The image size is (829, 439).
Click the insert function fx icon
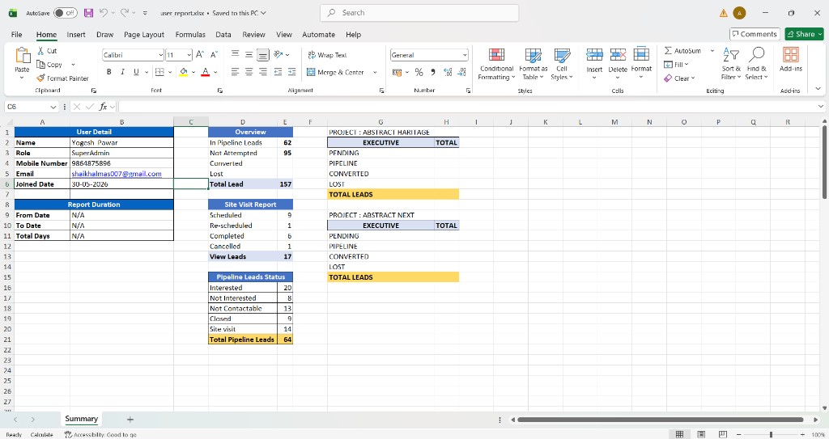(x=103, y=107)
